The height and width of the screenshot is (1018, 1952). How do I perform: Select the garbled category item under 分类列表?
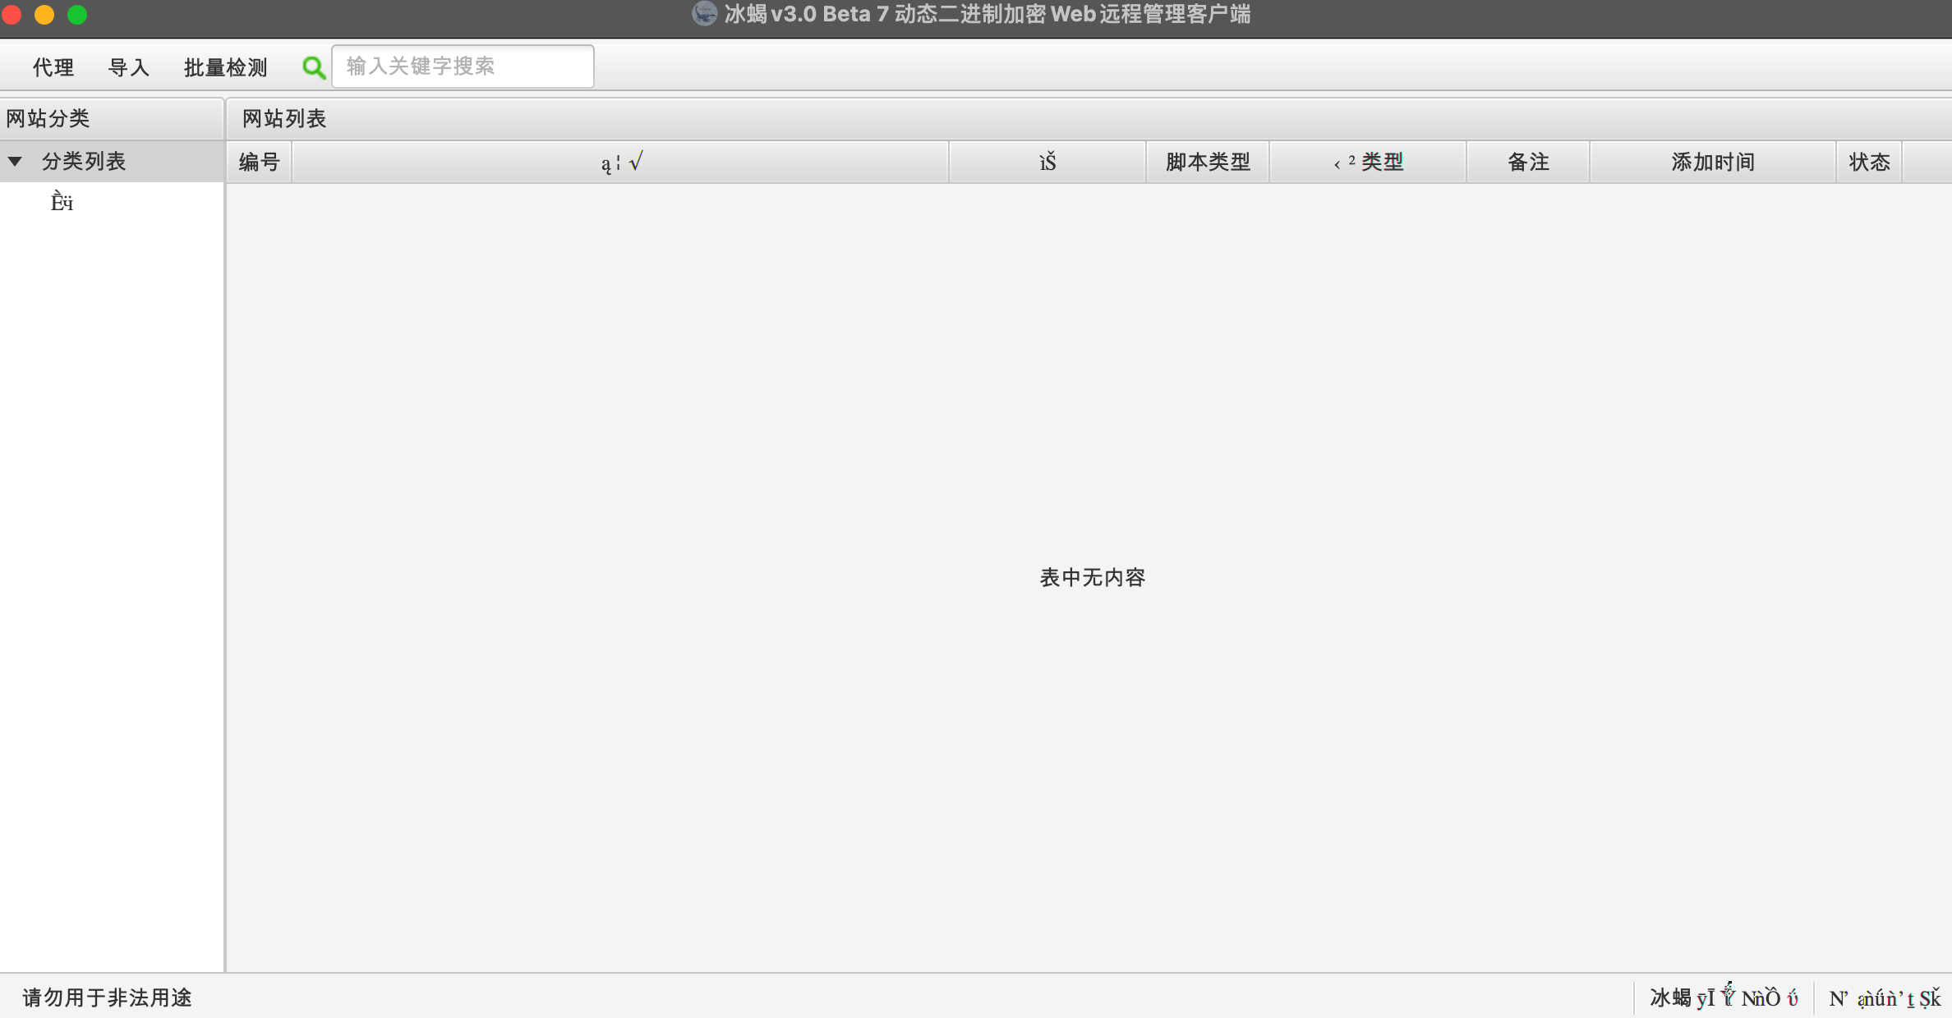62,202
